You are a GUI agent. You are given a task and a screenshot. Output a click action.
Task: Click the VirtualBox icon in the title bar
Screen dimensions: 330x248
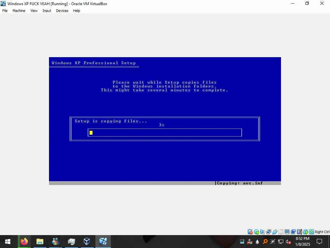[x=3, y=4]
